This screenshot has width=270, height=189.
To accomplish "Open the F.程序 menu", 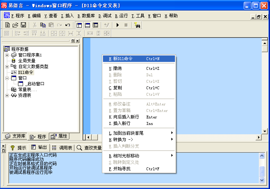I will point(18,16).
